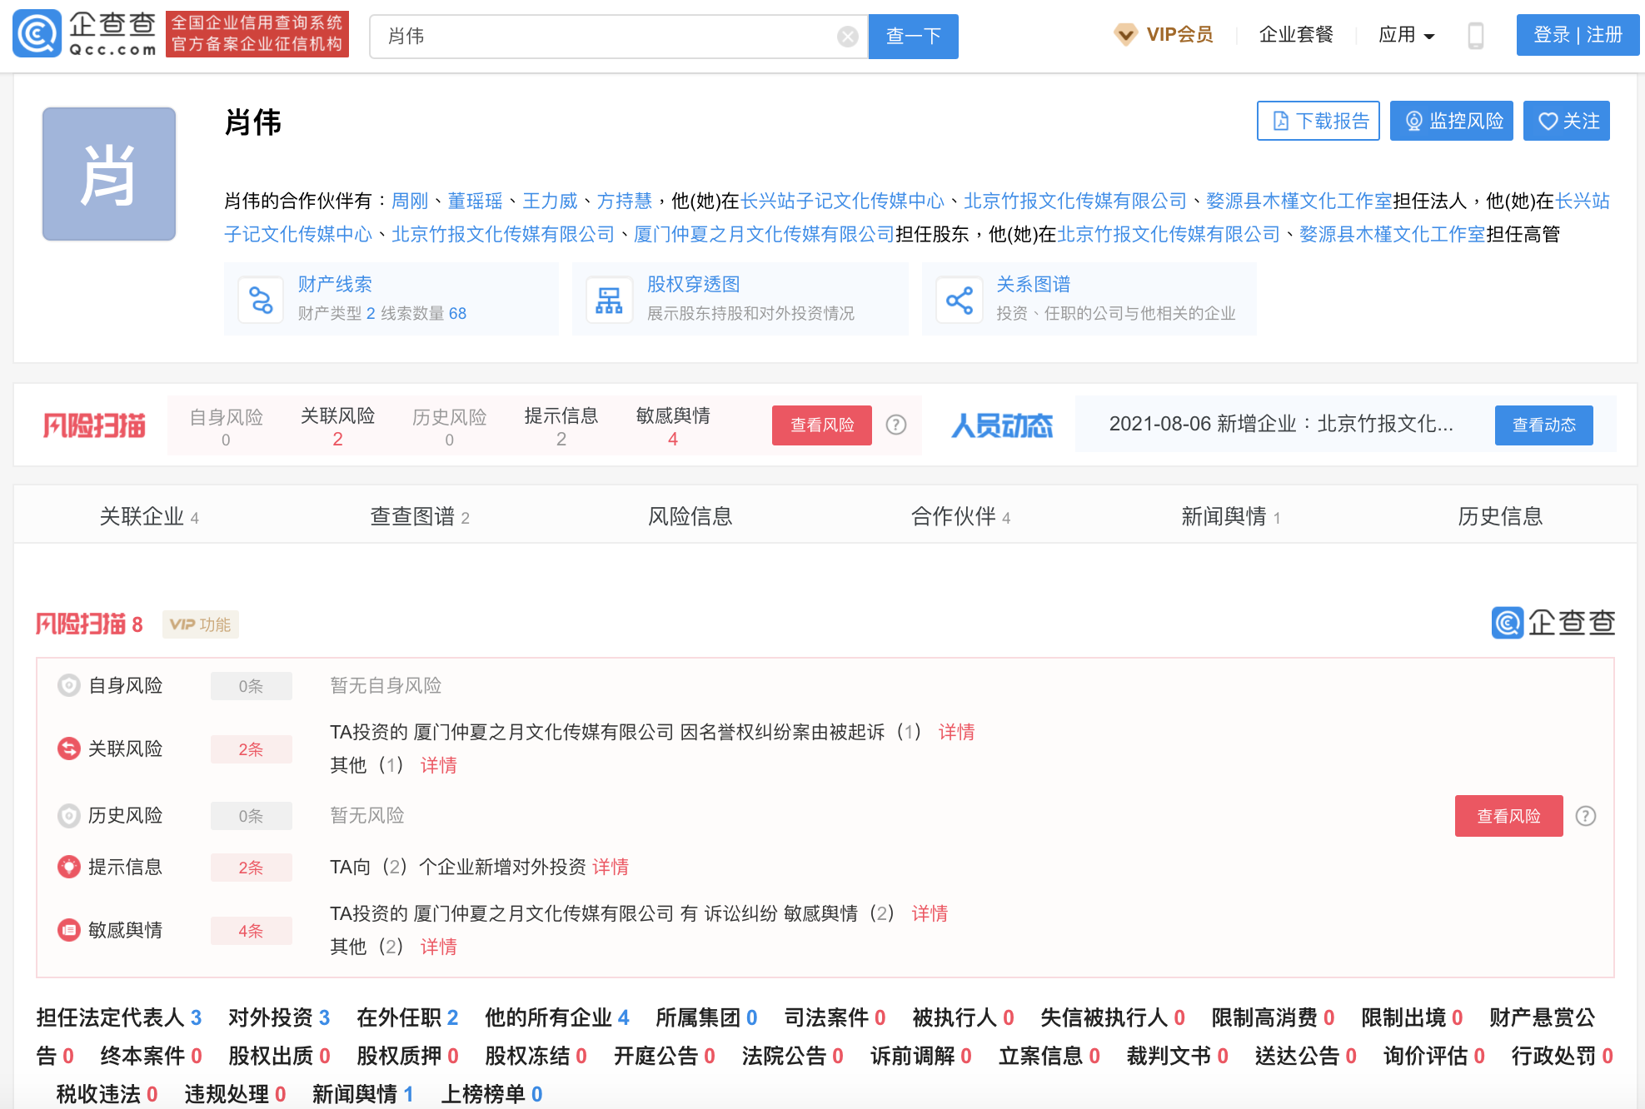Click the 人员动态 news text about 北京竹报文化
Screen dimensions: 1645x1109
tap(1281, 424)
